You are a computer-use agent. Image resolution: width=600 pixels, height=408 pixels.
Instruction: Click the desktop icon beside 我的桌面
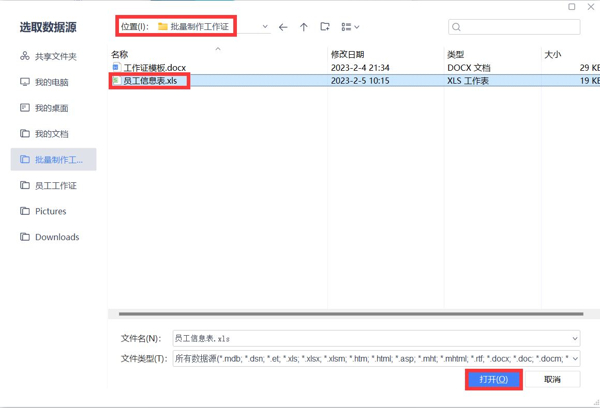(25, 108)
